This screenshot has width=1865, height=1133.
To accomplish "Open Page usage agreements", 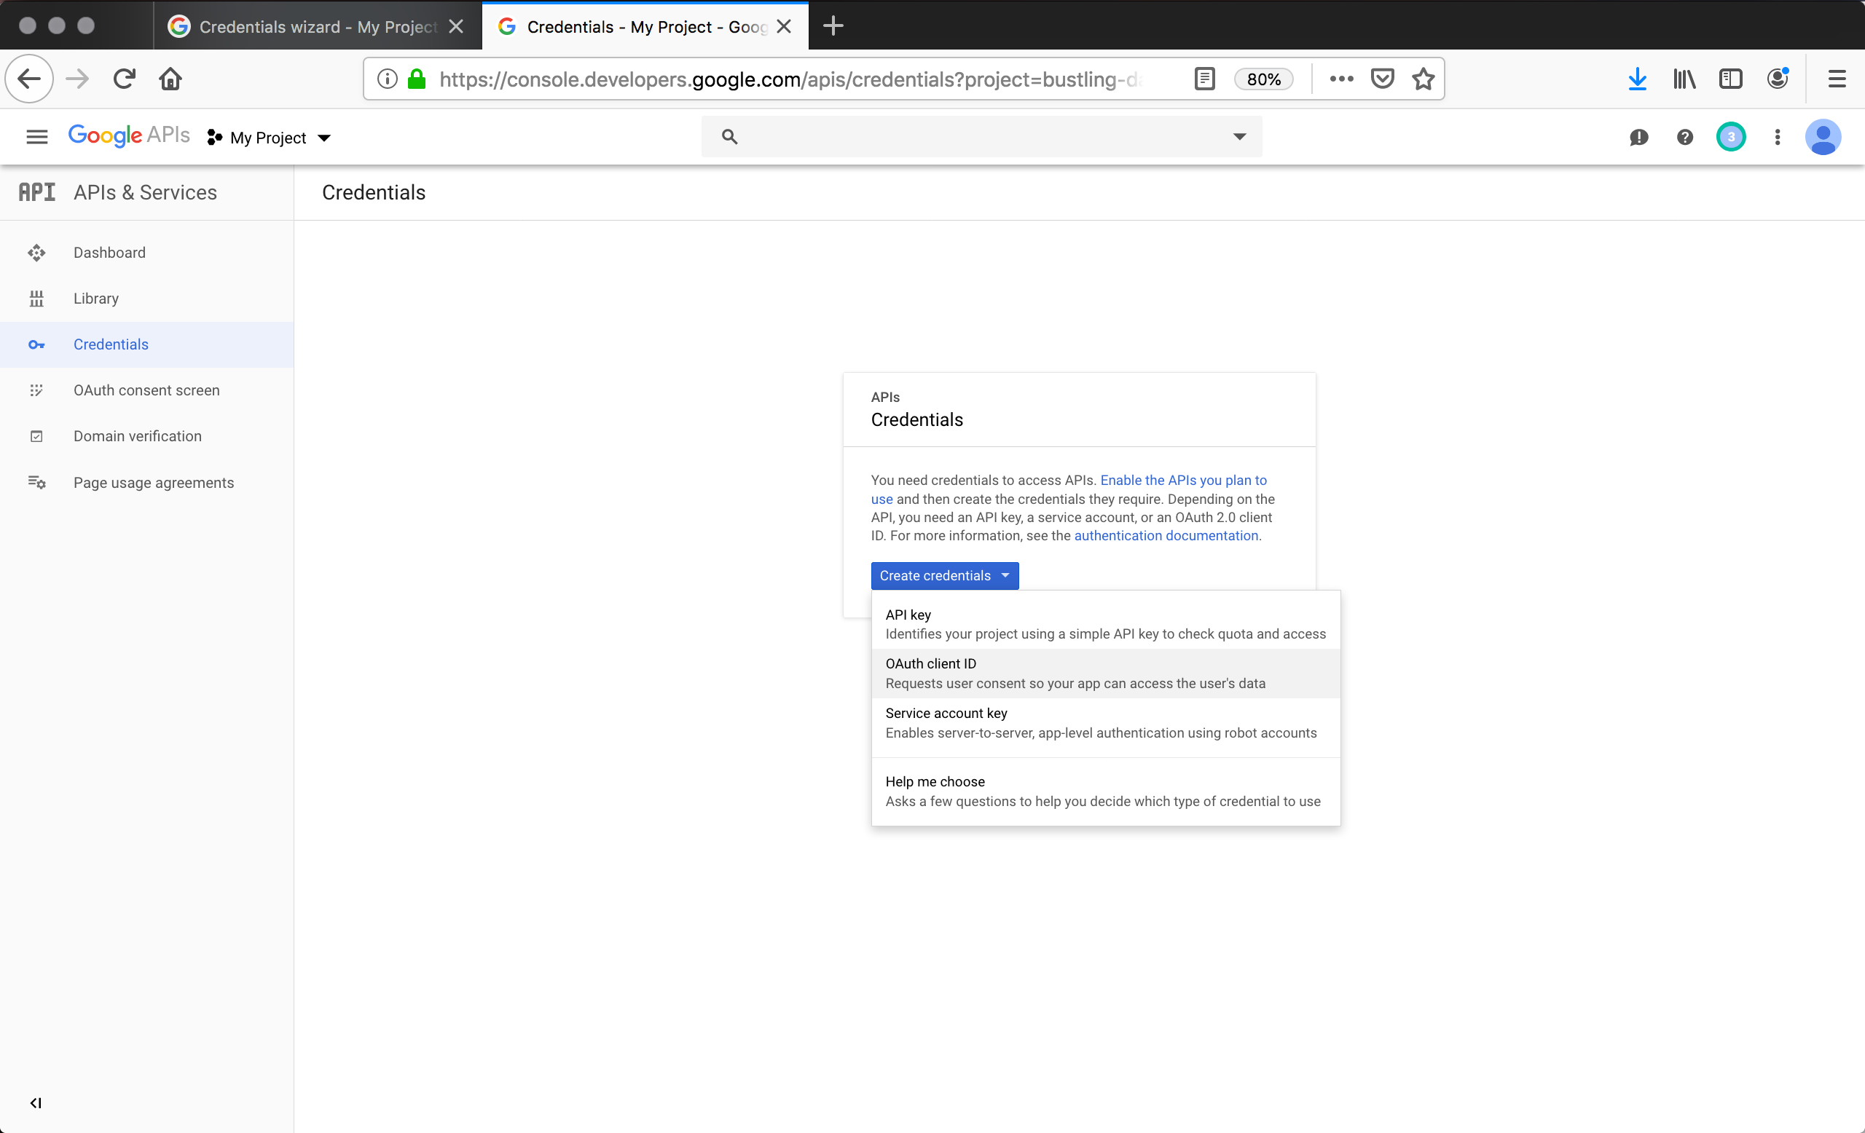I will point(147,483).
